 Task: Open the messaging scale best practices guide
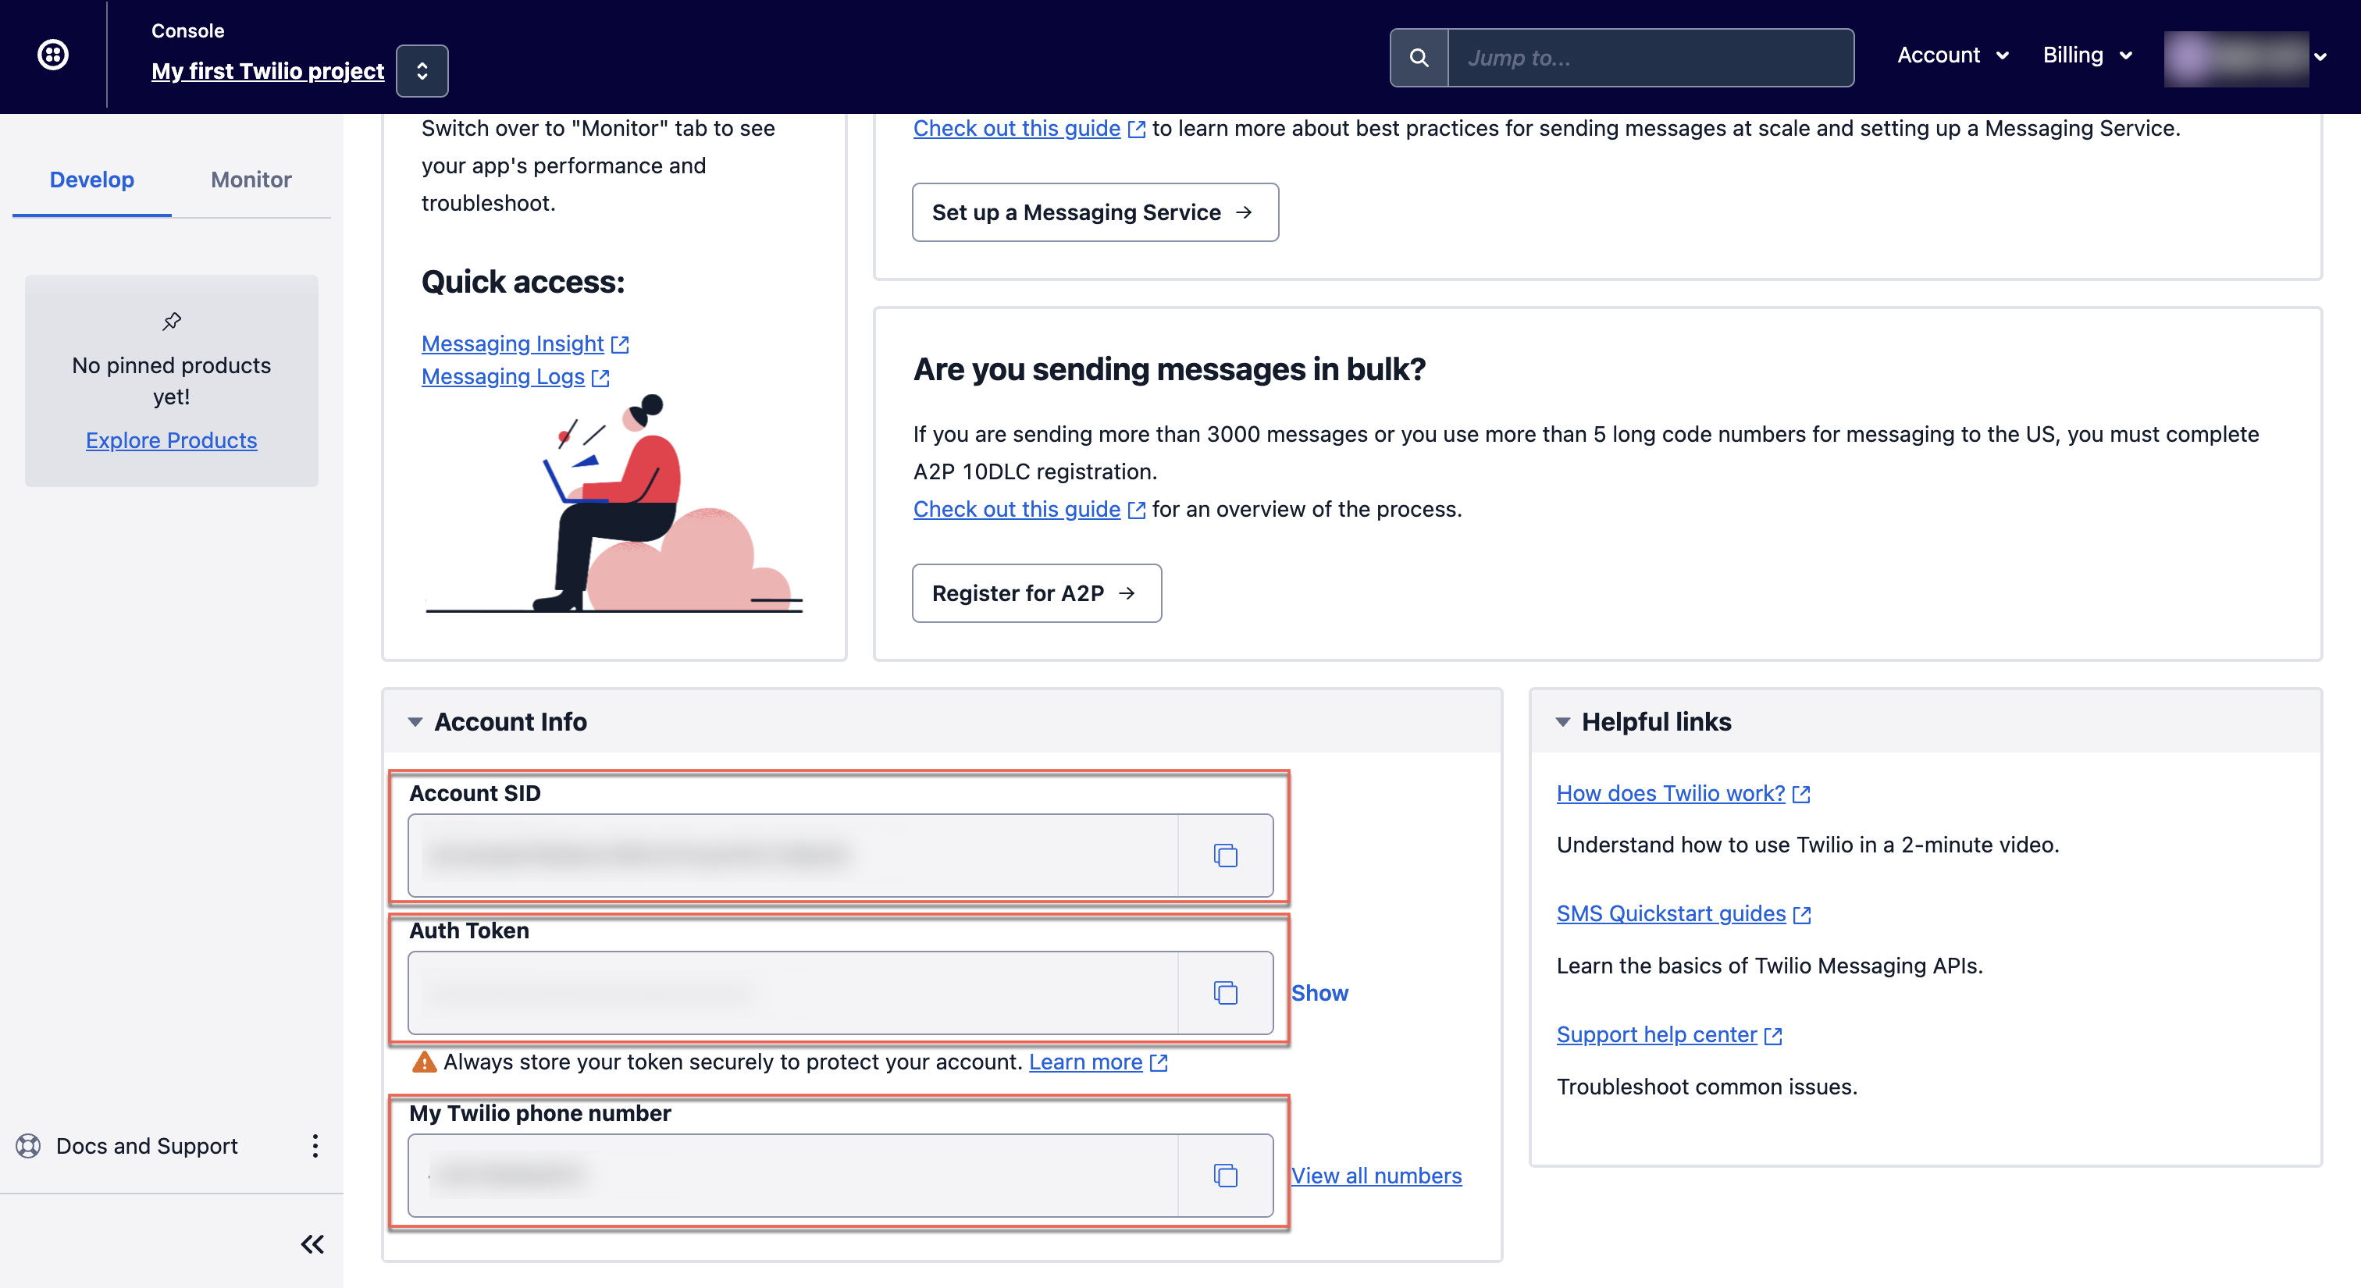click(1017, 128)
